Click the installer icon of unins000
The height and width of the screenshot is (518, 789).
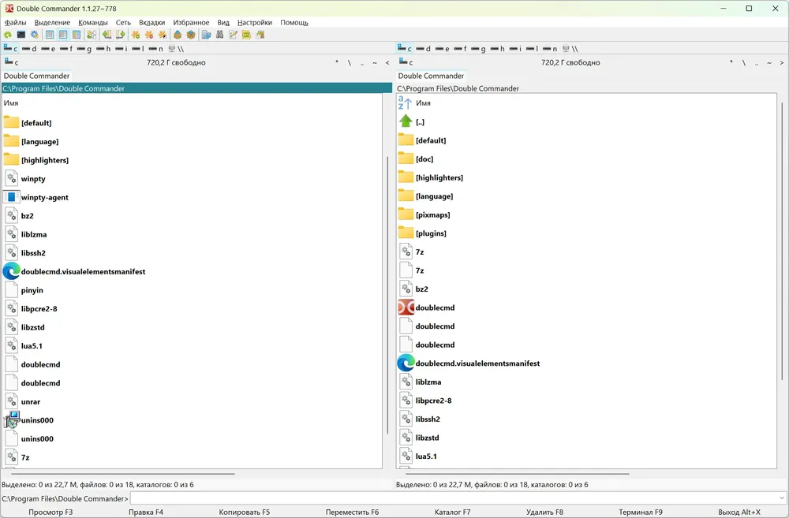pos(11,420)
